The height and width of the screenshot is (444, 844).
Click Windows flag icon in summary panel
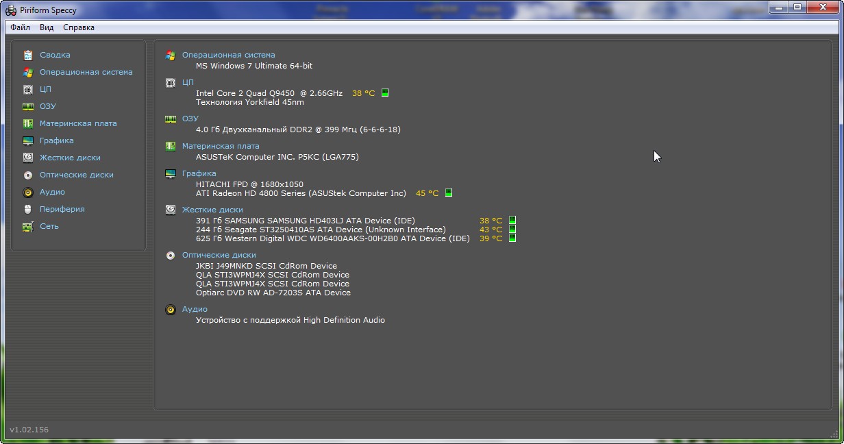[x=171, y=56]
